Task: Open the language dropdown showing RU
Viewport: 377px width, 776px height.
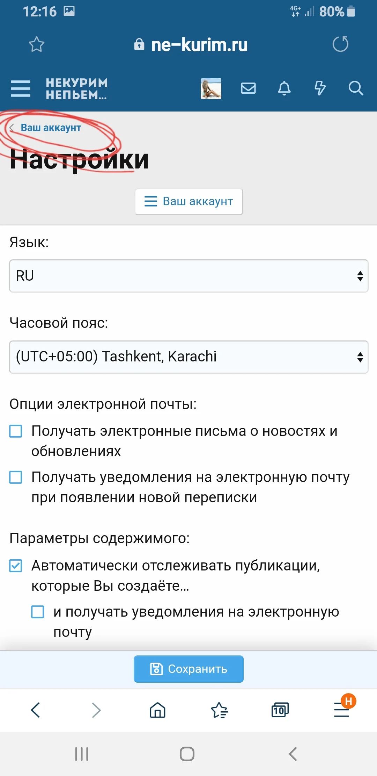Action: [188, 276]
